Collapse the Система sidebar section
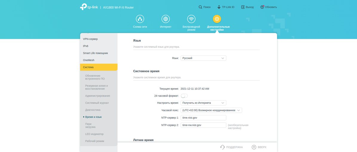 tap(99, 67)
